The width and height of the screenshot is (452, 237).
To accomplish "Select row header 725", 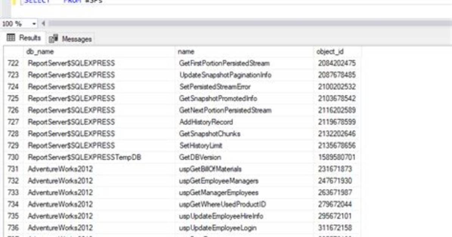I will pos(13,98).
